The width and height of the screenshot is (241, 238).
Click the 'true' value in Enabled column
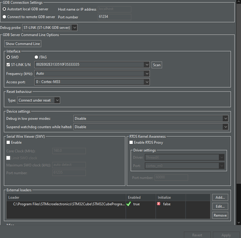pos(136,204)
